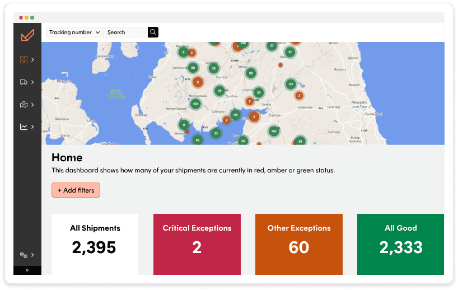This screenshot has width=458, height=290.
Task: Select the red Critical Exceptions card
Action: (197, 244)
